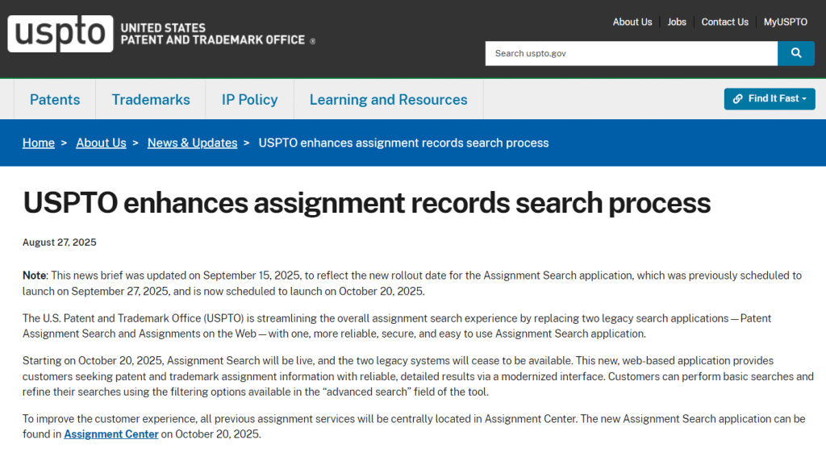Focus the Search uspto.gov input field
The height and width of the screenshot is (452, 826).
tap(631, 53)
